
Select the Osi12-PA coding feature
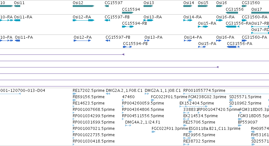tap(82, 41)
